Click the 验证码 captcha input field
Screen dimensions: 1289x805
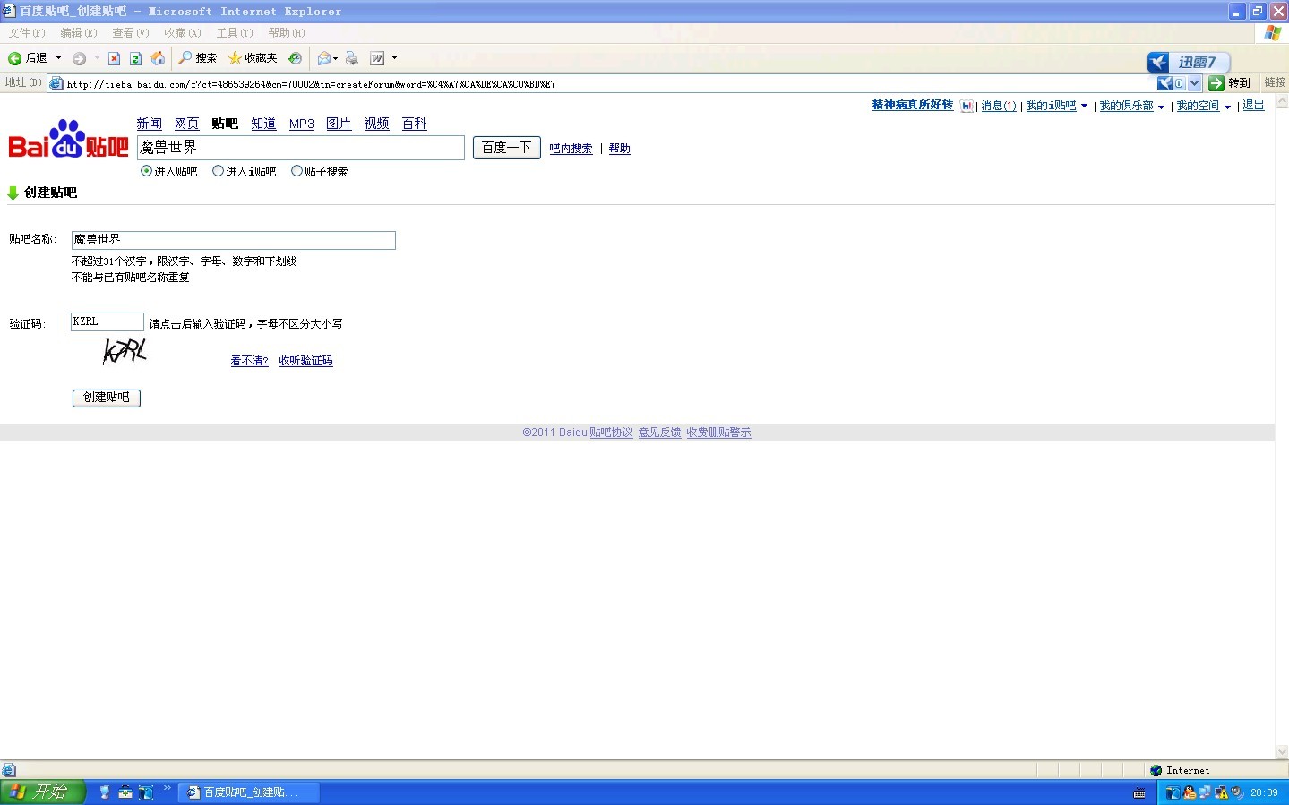107,321
